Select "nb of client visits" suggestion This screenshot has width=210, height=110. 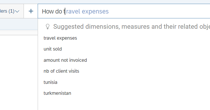61,71
